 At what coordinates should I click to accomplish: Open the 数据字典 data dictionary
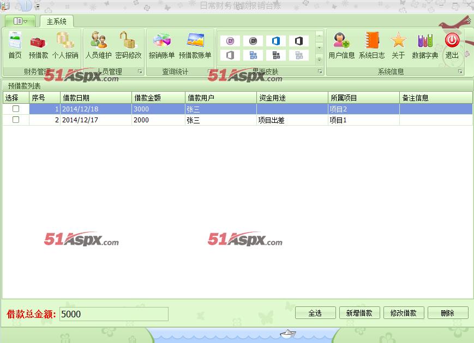tap(425, 45)
